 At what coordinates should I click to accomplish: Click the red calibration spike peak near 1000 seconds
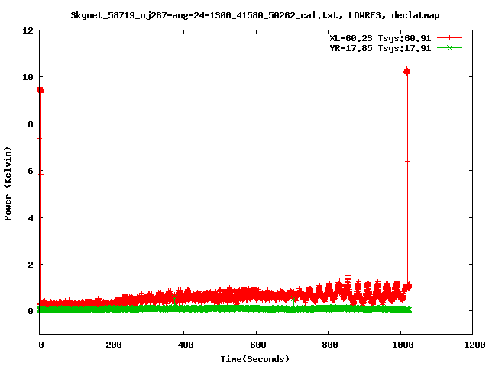[406, 71]
